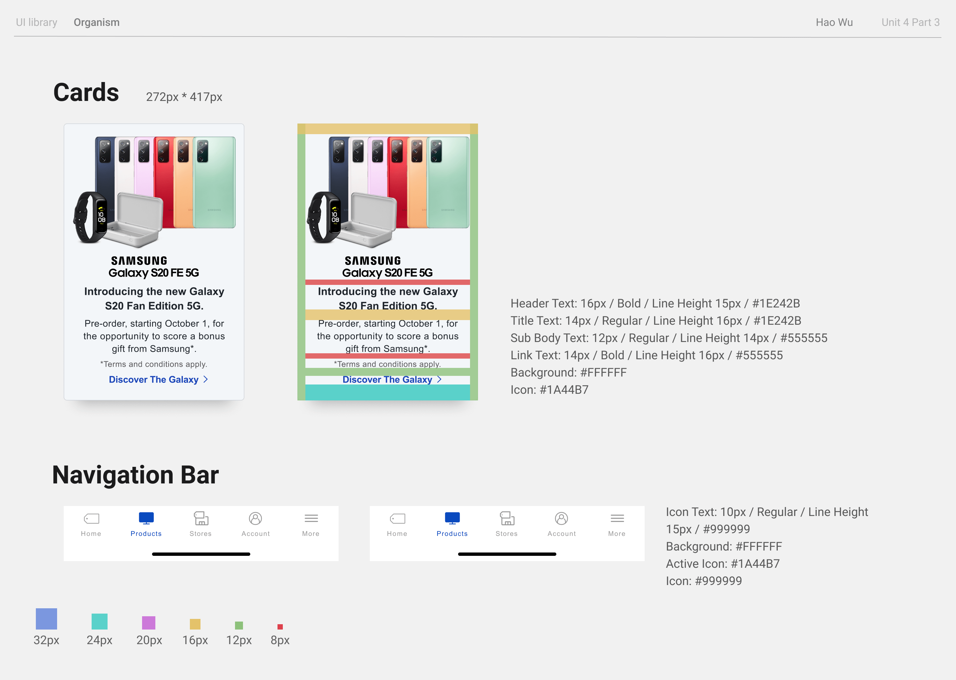Click Home icon in left navigation bar
Screen dimensions: 956x680
click(91, 519)
